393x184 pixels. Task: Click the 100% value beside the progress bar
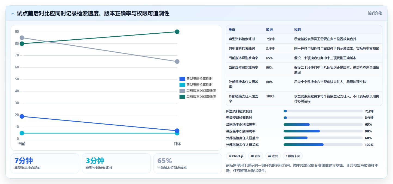pos(369,145)
